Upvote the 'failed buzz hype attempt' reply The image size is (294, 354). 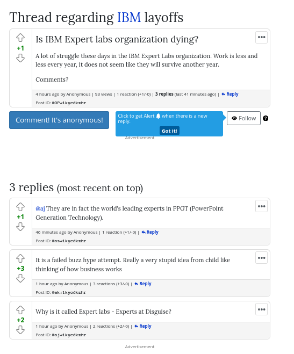[20, 258]
